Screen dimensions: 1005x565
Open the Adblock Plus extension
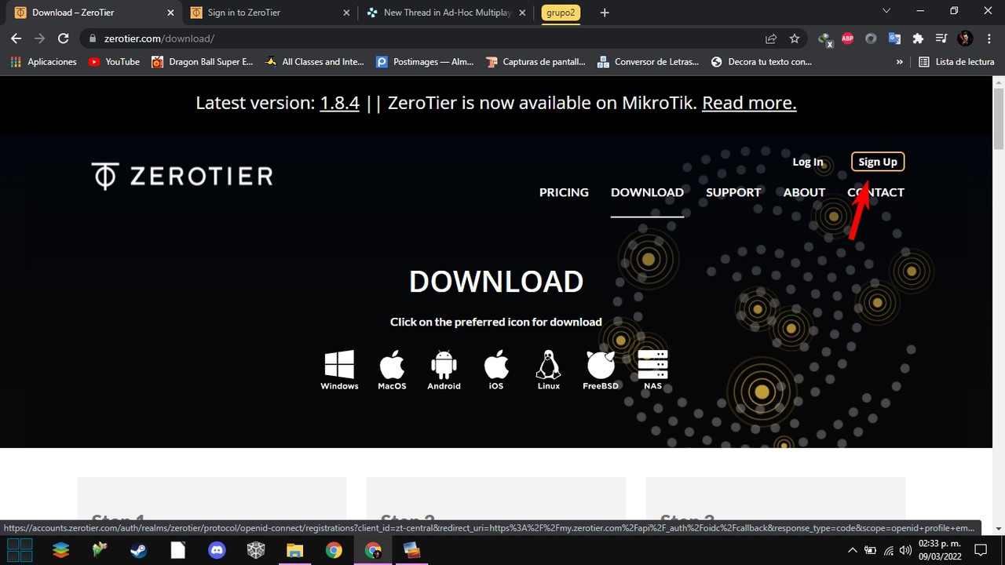pos(847,38)
